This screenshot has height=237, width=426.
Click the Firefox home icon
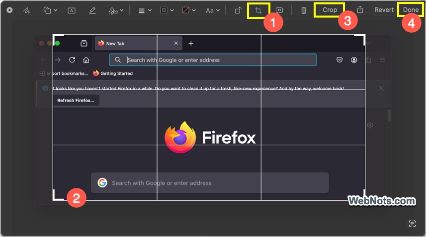click(x=86, y=60)
